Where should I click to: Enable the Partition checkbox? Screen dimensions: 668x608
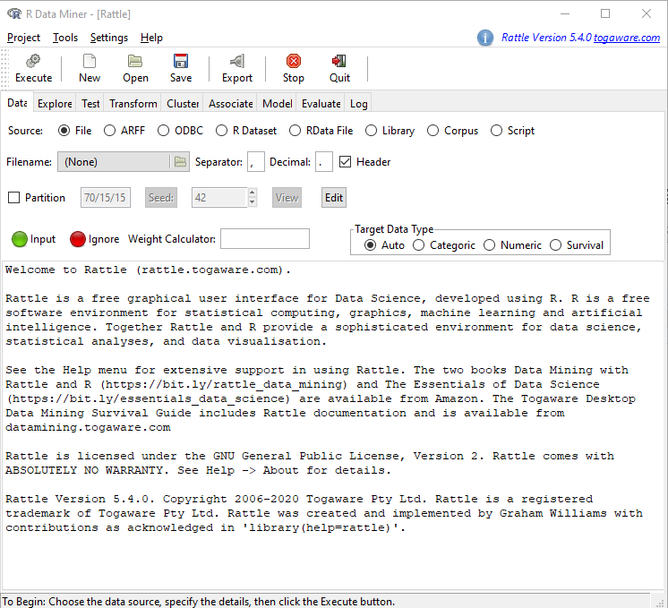click(14, 198)
